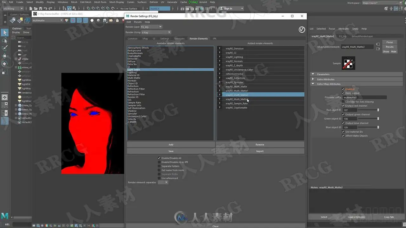The image size is (406, 228).
Task: Open the Render Using dropdown
Action: [x=156, y=32]
